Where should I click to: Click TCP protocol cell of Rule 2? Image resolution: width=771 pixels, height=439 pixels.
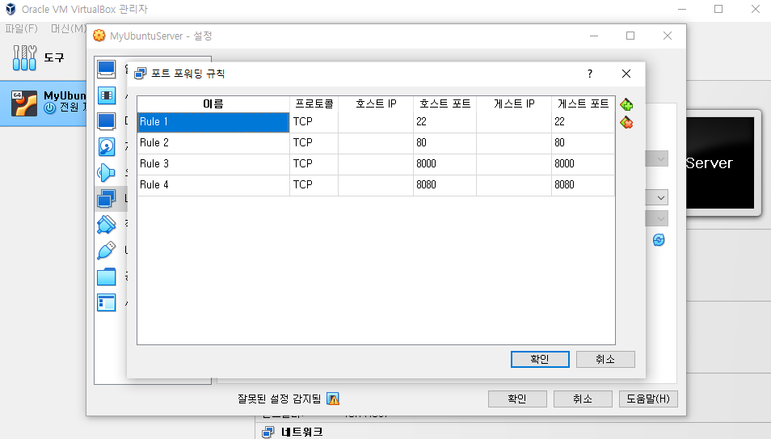pos(314,143)
